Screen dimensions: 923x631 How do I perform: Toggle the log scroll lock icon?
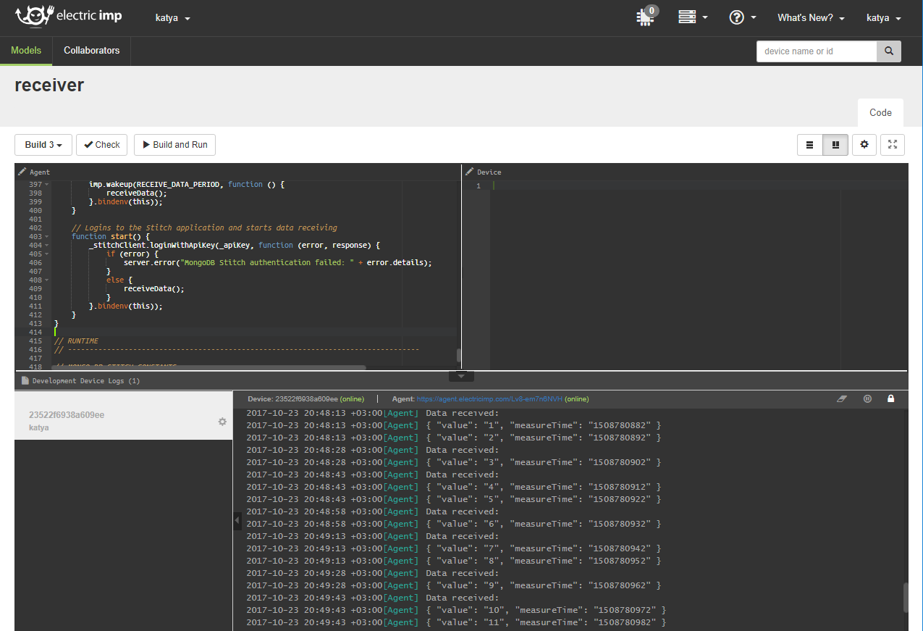(x=891, y=399)
